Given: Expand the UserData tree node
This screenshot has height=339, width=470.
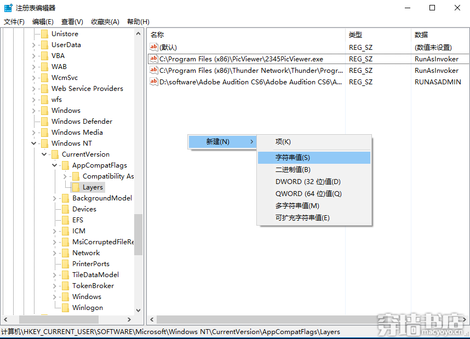Looking at the screenshot, I should [x=33, y=45].
